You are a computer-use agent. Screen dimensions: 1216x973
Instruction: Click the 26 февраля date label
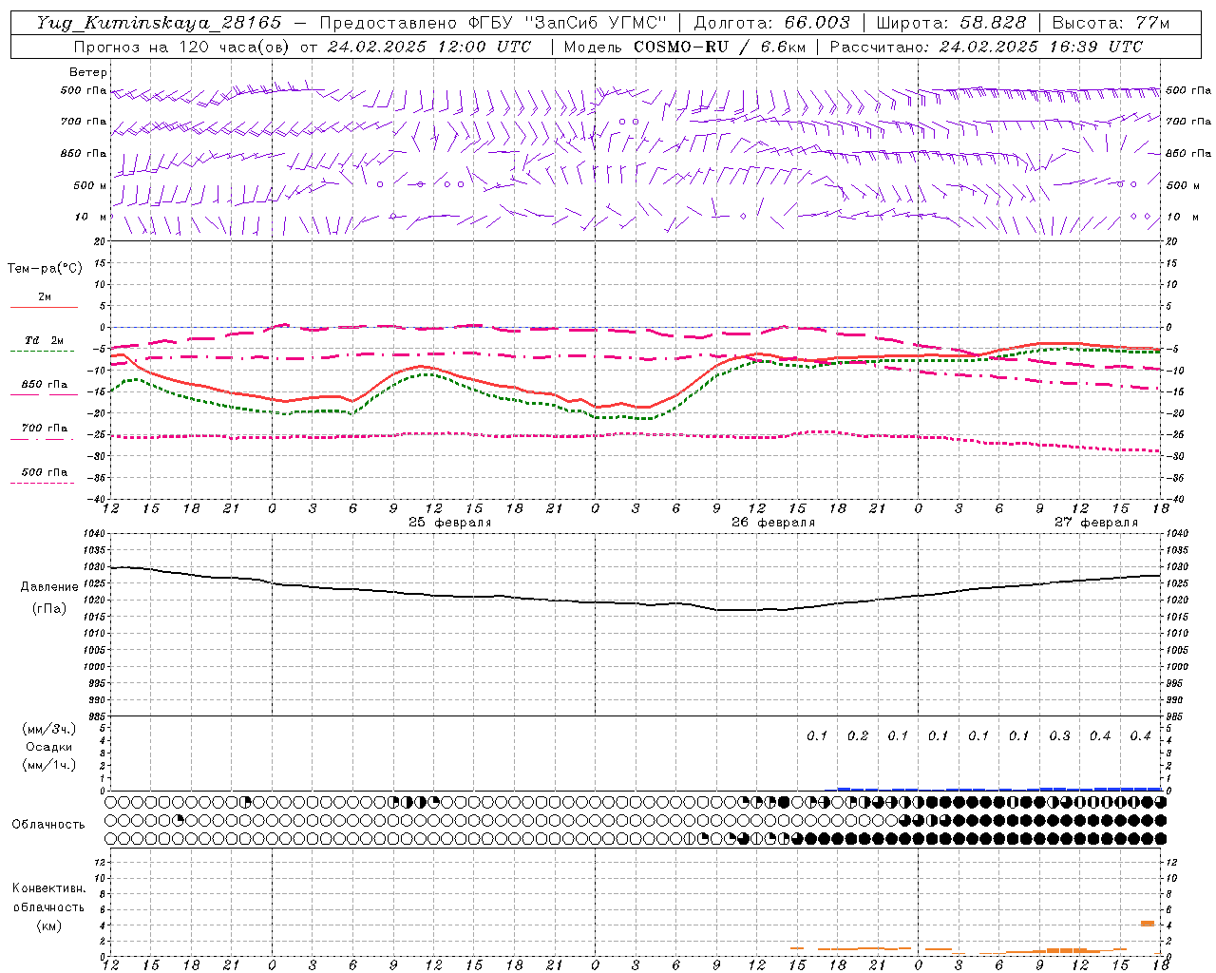(x=773, y=523)
